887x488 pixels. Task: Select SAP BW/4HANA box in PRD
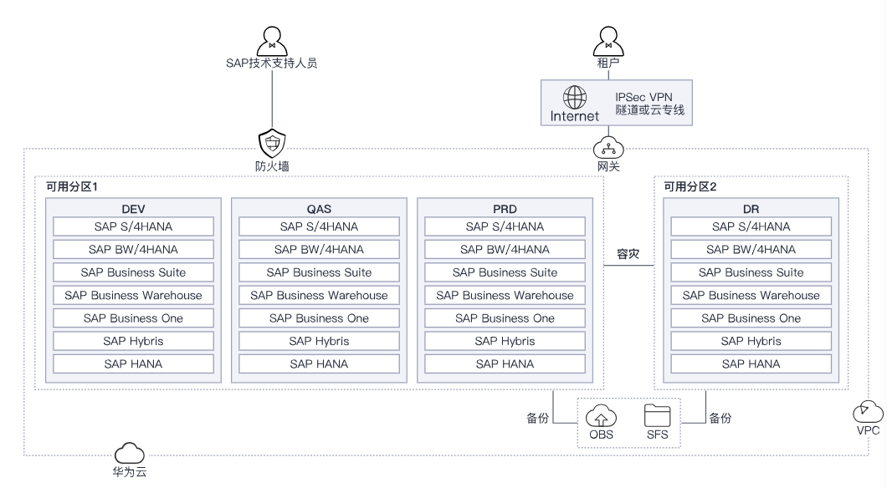point(505,249)
